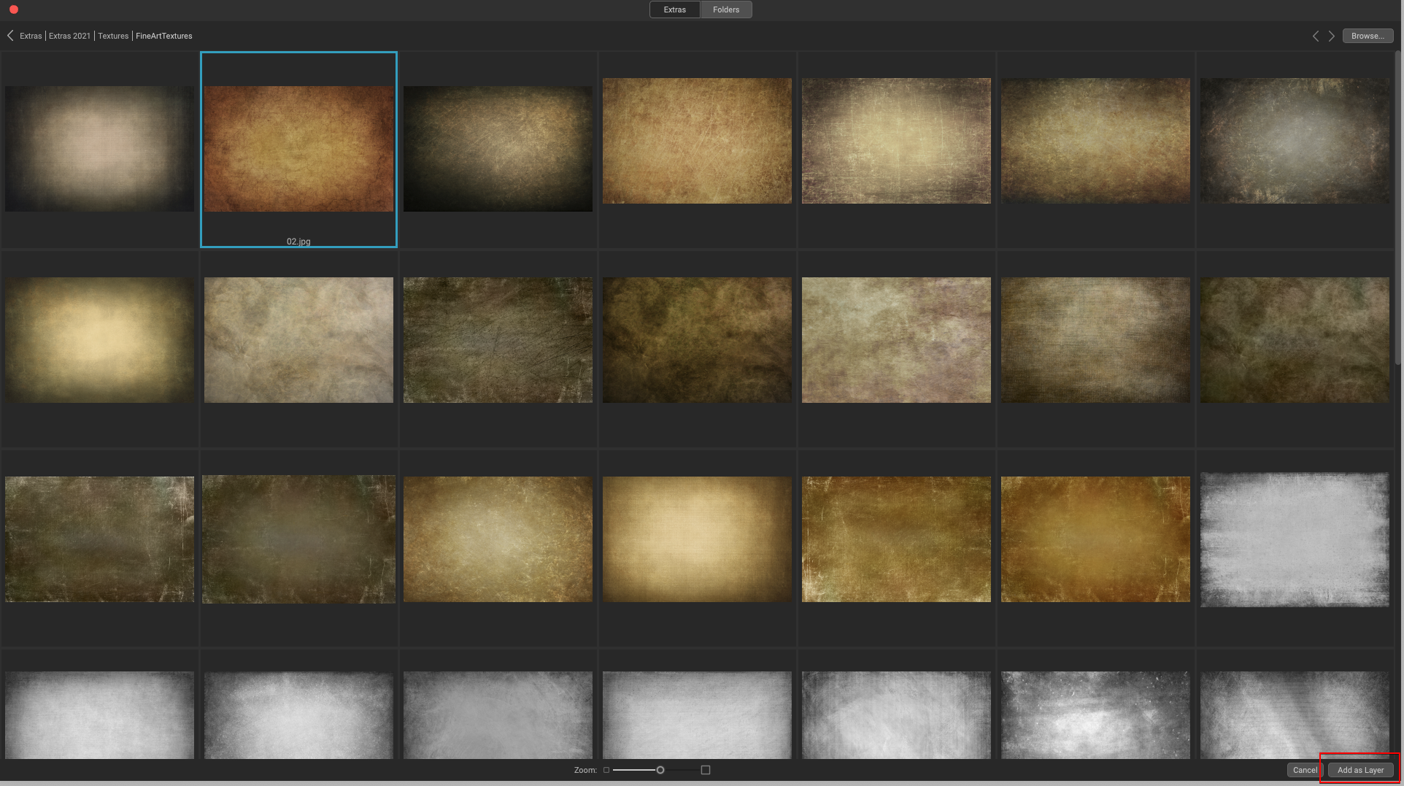Select the gray grunge texture in third row
The width and height of the screenshot is (1404, 786).
click(x=1295, y=539)
